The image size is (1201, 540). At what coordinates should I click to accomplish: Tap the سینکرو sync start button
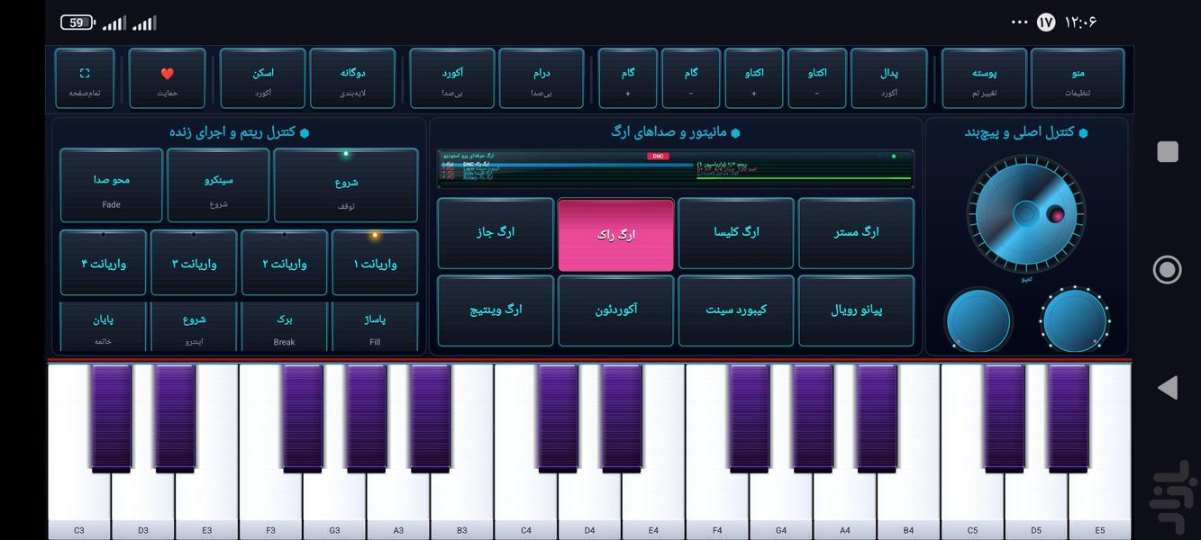coord(218,185)
